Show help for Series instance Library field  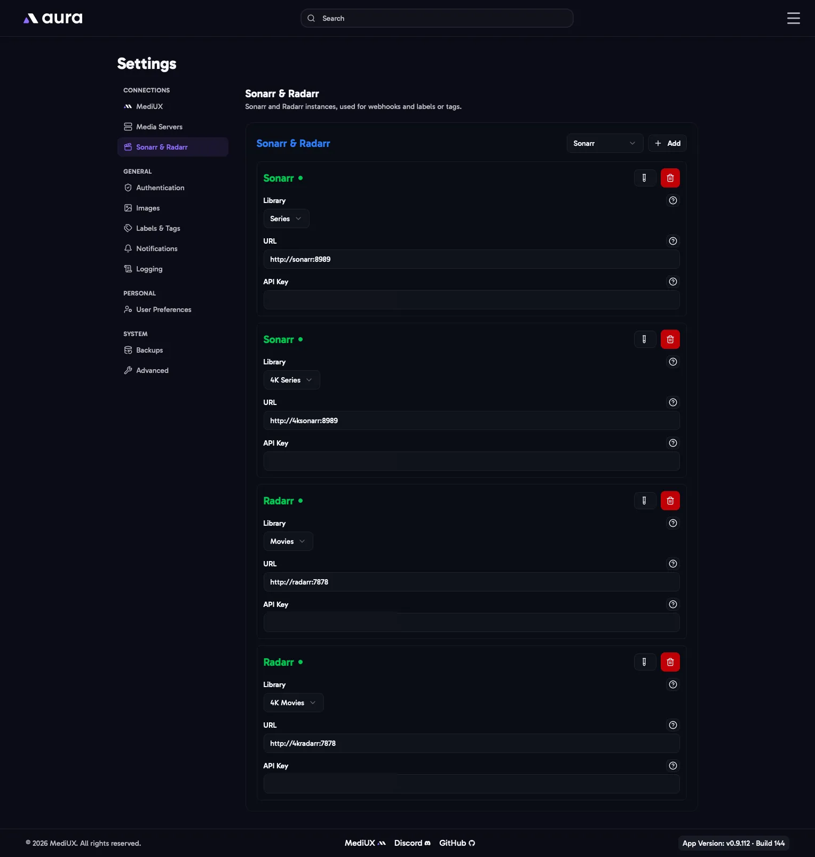click(673, 200)
